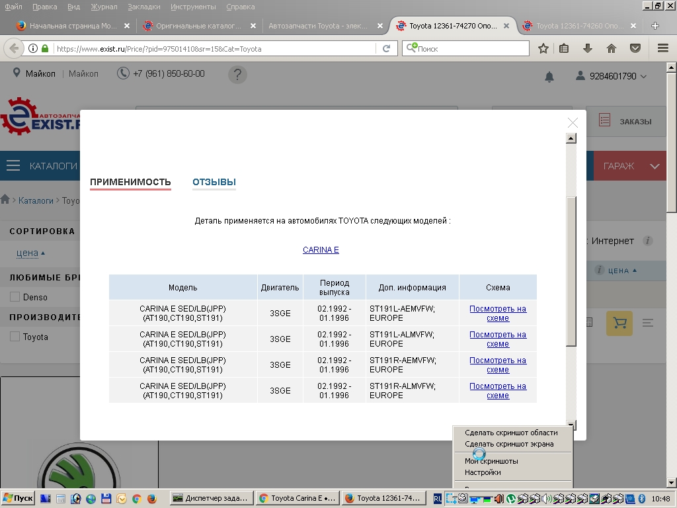The width and height of the screenshot is (677, 508).
Task: Click the notification bell icon
Action: [549, 77]
